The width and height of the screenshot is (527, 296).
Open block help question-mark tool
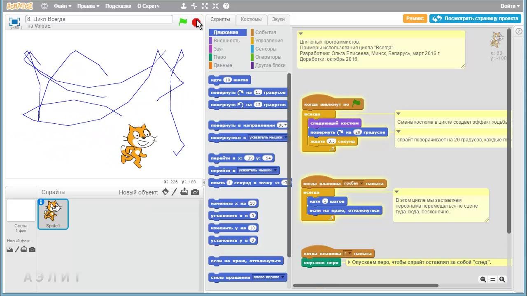(226, 6)
